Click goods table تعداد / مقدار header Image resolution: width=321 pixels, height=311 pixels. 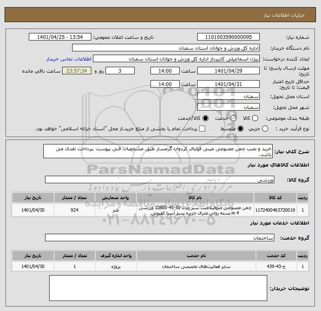pyautogui.click(x=75, y=197)
